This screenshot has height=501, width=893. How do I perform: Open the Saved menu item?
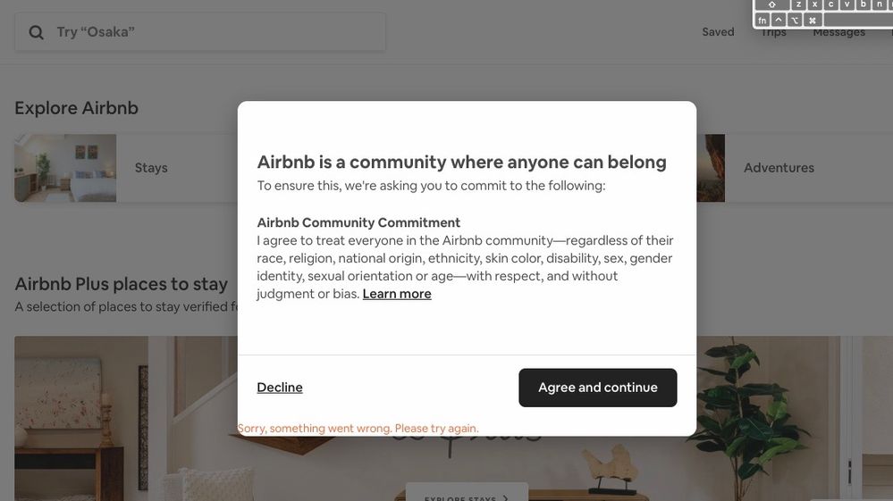(x=718, y=32)
